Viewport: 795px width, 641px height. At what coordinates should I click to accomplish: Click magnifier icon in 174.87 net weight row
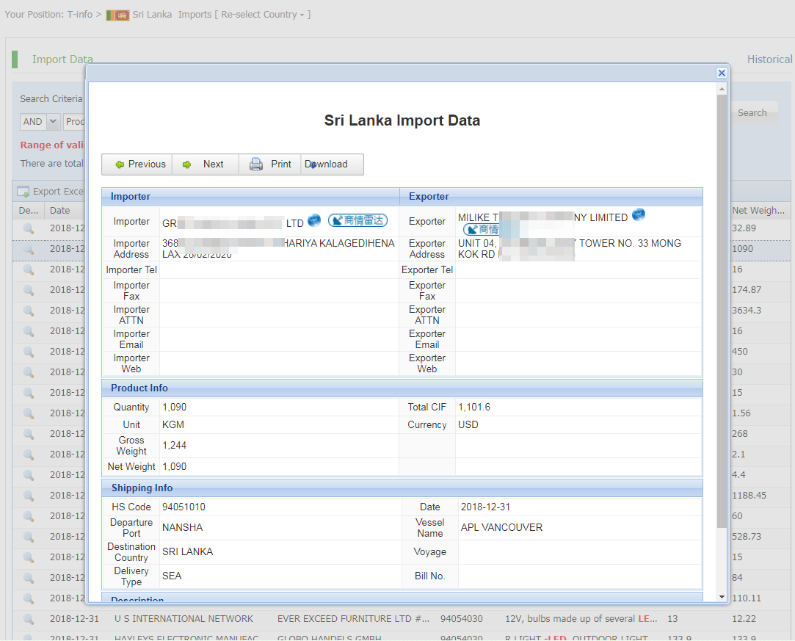(29, 290)
